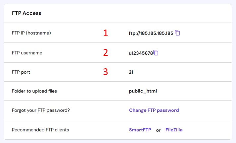Click the red number 1 annotation
This screenshot has width=236, height=143.
coord(106,33)
